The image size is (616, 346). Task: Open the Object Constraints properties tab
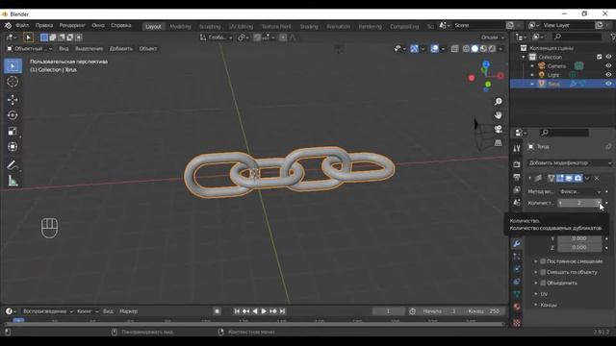pos(517,282)
